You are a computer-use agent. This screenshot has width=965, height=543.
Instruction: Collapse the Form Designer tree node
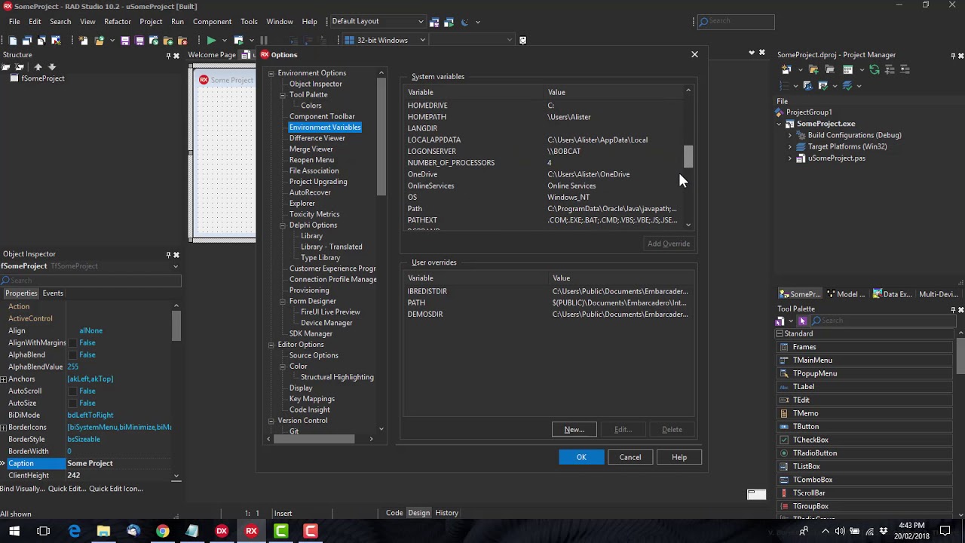point(283,301)
